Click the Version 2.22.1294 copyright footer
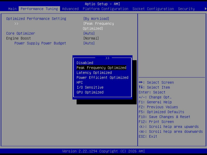207x155 pixels. pos(103,151)
